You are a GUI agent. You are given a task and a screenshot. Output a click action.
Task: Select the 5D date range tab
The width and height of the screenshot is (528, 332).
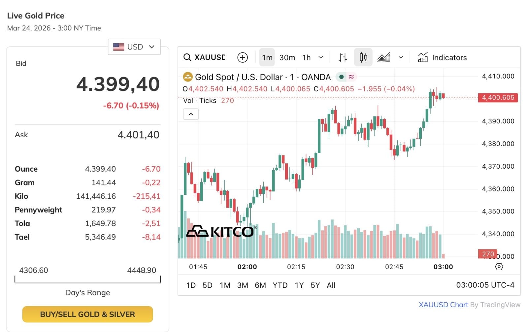tap(207, 285)
